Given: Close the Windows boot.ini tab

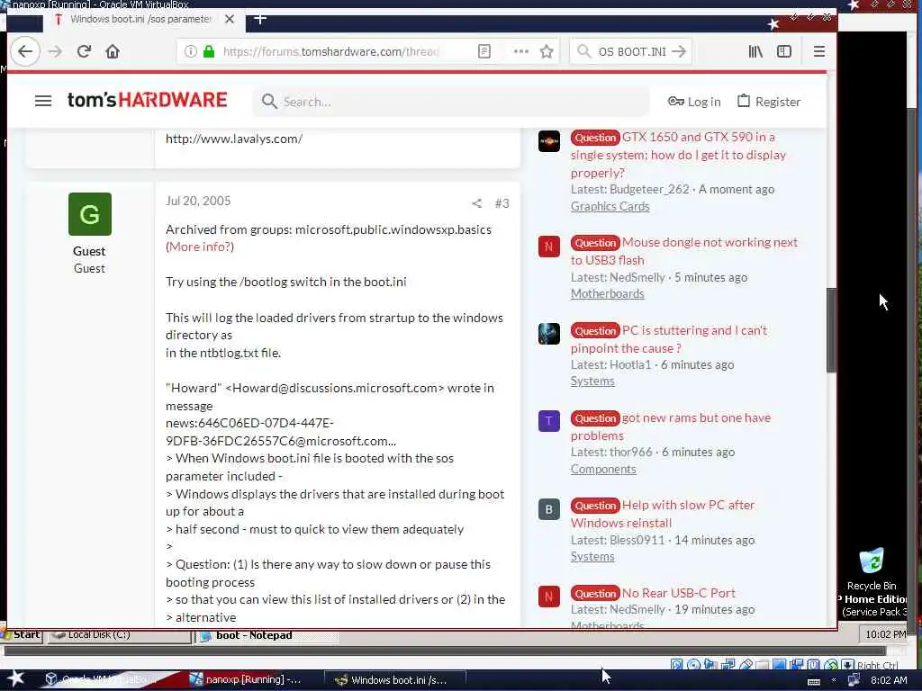Looking at the screenshot, I should click(230, 20).
